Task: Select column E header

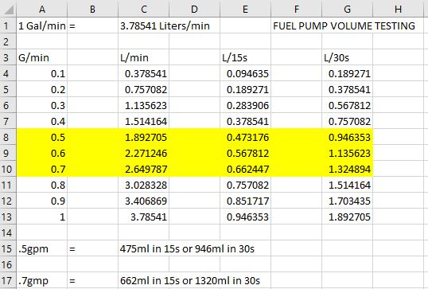Action: click(245, 9)
